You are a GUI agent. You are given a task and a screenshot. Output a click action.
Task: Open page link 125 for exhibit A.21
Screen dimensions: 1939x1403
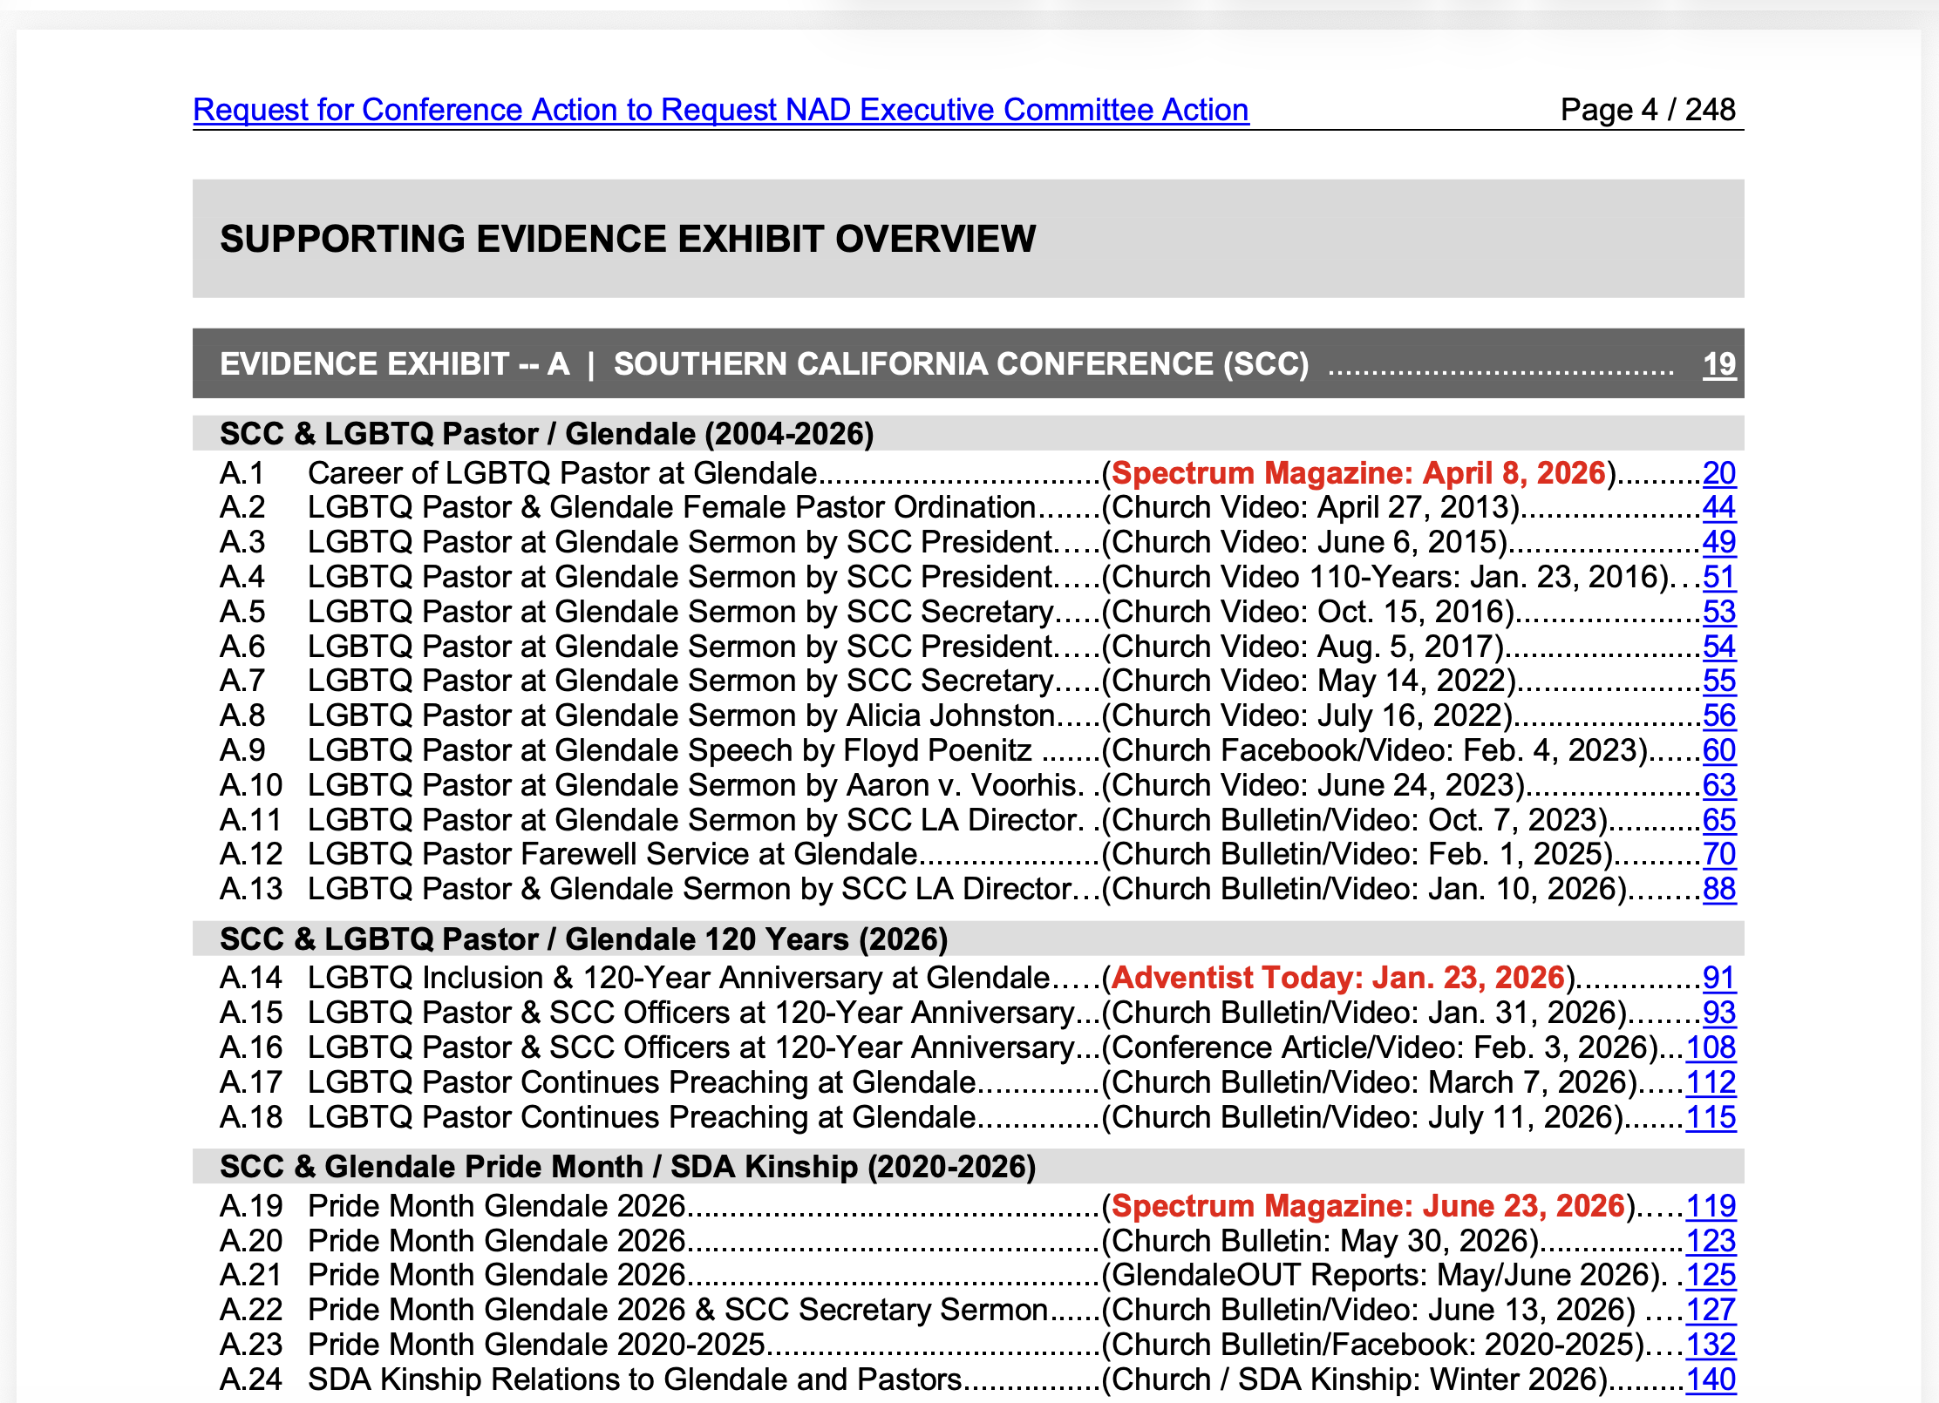[x=1711, y=1275]
